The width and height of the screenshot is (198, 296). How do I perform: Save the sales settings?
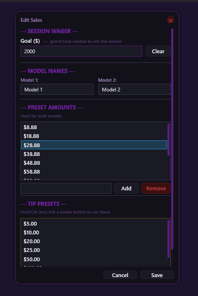coord(157,275)
